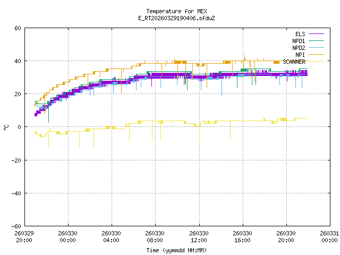
Task: Click the chart title 'Temperature for MEX'
Action: (176, 11)
